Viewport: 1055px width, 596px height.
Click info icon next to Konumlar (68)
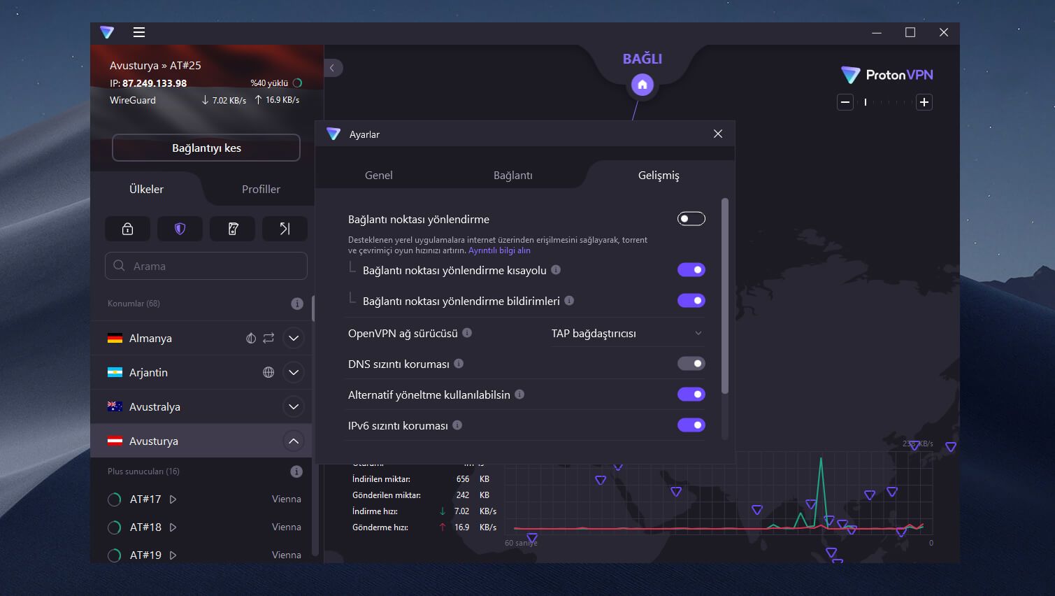pos(297,304)
